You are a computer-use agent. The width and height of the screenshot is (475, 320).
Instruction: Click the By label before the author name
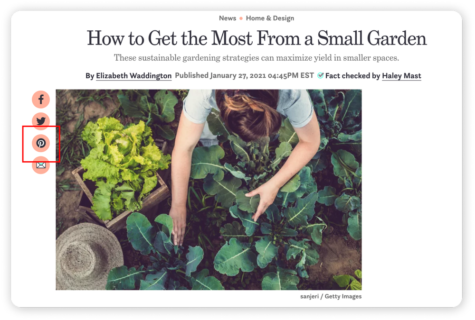(90, 76)
